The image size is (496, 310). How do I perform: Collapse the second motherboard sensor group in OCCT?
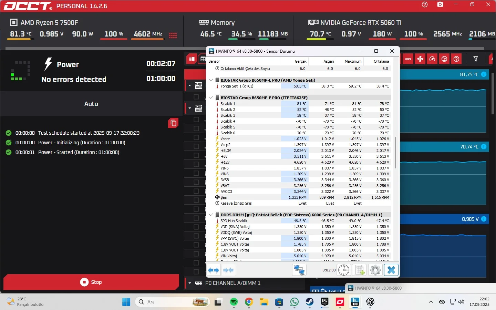pyautogui.click(x=190, y=108)
